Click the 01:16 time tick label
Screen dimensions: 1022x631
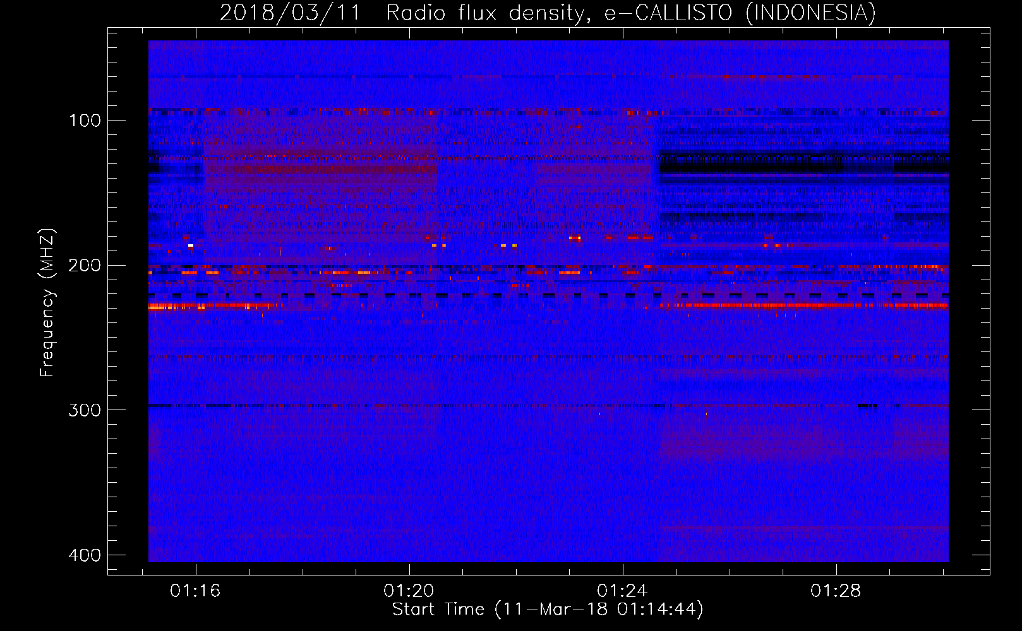195,591
